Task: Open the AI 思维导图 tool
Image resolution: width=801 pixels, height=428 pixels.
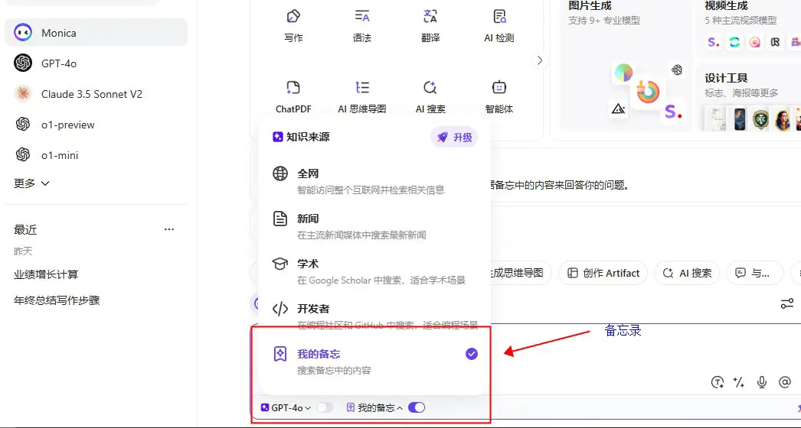Action: click(x=361, y=97)
